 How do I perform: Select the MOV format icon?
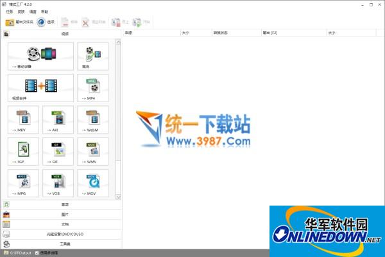pyautogui.click(x=93, y=183)
